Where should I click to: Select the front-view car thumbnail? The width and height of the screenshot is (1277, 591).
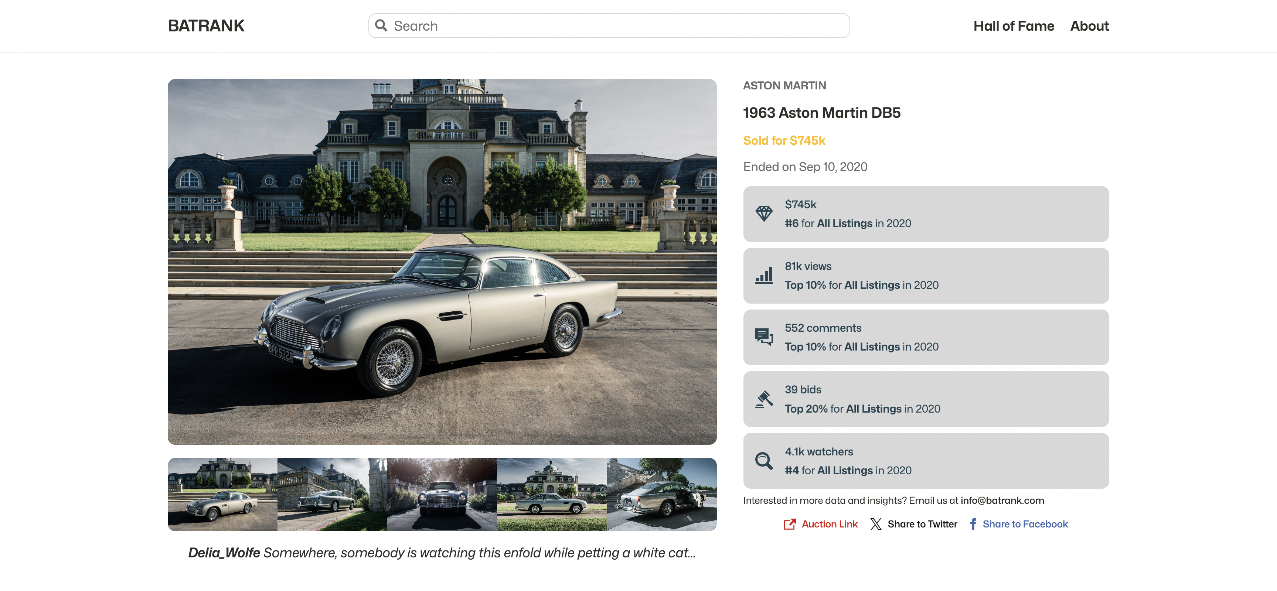[442, 494]
